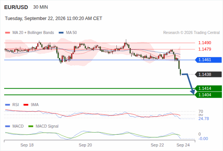Click the MACD Signal legend label
The image size is (223, 151).
pyautogui.click(x=47, y=126)
